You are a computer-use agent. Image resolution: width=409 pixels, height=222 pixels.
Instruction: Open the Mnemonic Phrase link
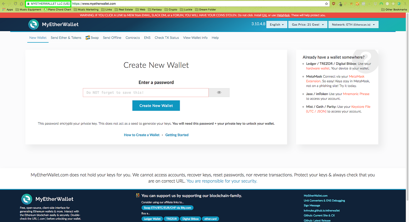pos(356,94)
